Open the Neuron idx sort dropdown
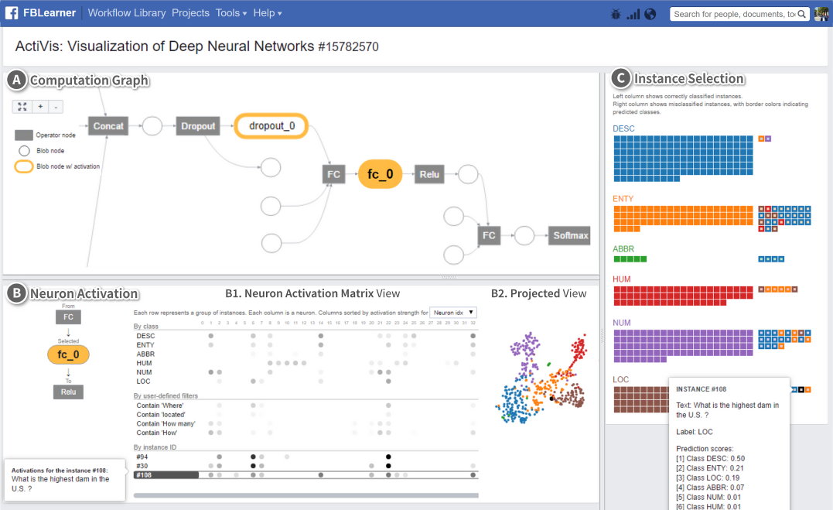833x510 pixels. [x=454, y=312]
